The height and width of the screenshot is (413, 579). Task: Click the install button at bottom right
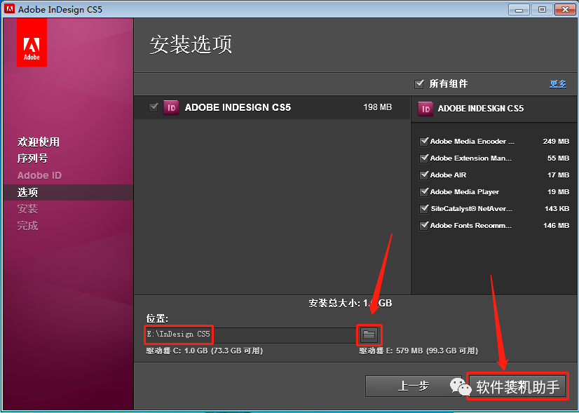[x=517, y=386]
